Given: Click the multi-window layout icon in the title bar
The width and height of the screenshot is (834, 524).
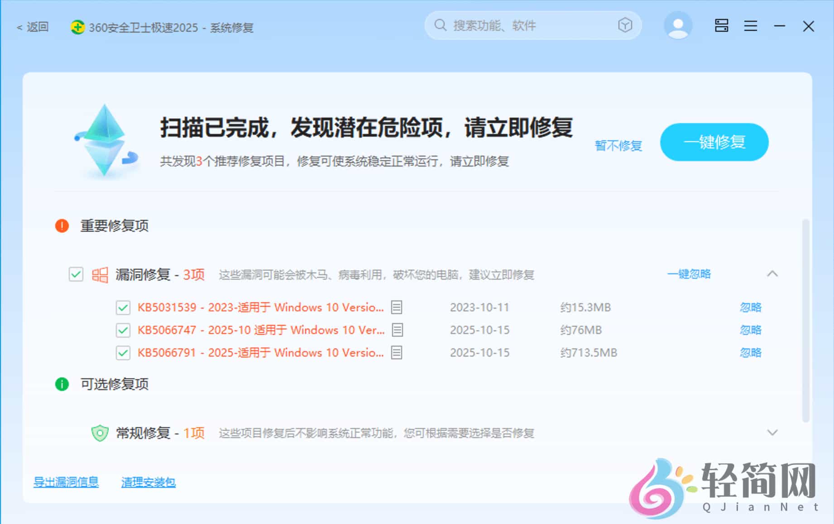Looking at the screenshot, I should click(722, 26).
